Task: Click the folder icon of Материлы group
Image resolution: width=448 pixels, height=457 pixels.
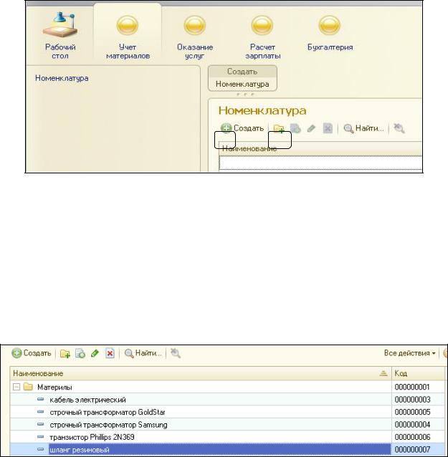Action: coord(28,387)
